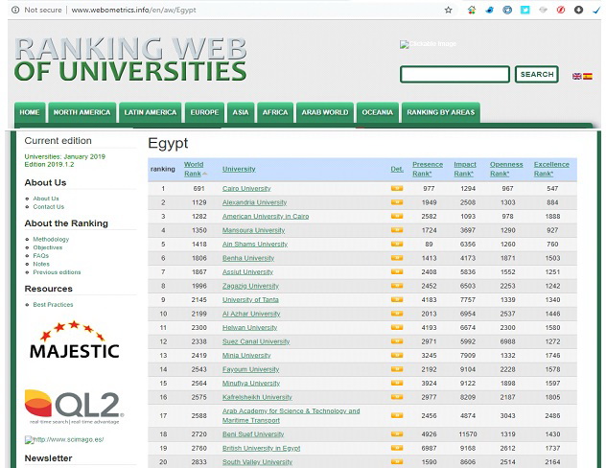Open the NORTH AMERICA tab

coord(82,112)
